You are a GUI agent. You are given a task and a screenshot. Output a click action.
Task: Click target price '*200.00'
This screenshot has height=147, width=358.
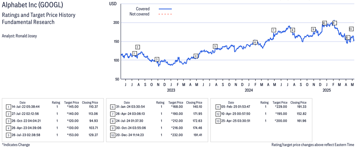click(281, 121)
